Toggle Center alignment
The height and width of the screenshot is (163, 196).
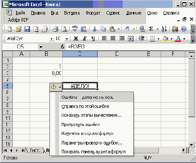pos(113,38)
